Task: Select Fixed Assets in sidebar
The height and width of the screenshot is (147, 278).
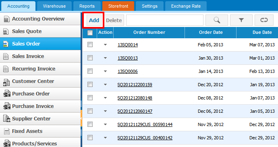Action: tap(40, 131)
